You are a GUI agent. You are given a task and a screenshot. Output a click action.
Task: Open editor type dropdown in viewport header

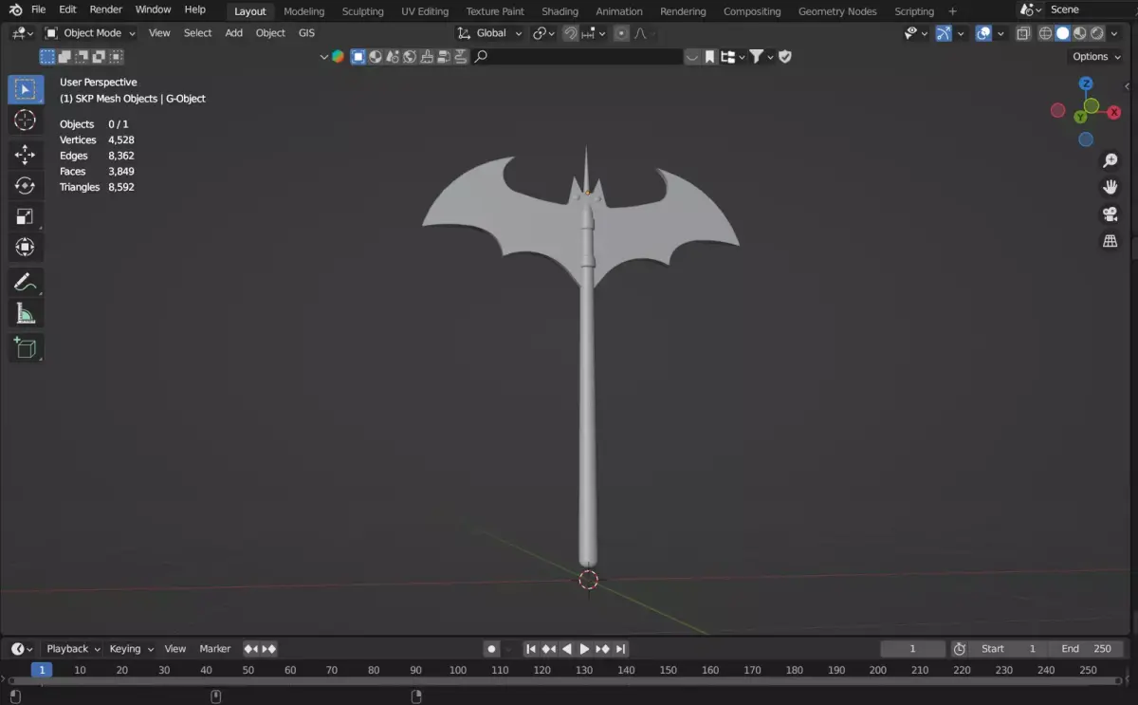23,33
